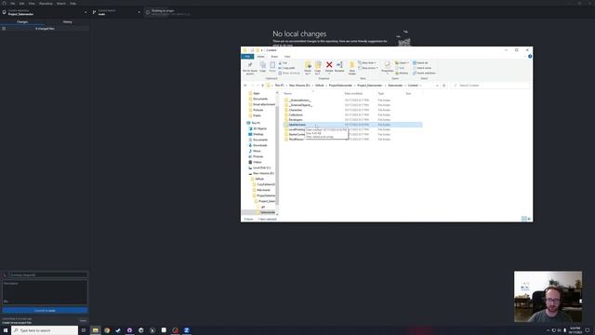Open the Easy access dropdown
Screen dimensions: 595x335
(x=368, y=68)
